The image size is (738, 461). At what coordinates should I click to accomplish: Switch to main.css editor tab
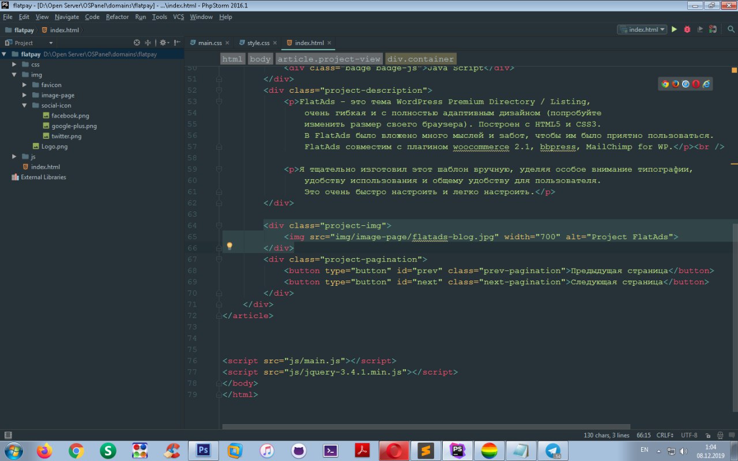(210, 43)
